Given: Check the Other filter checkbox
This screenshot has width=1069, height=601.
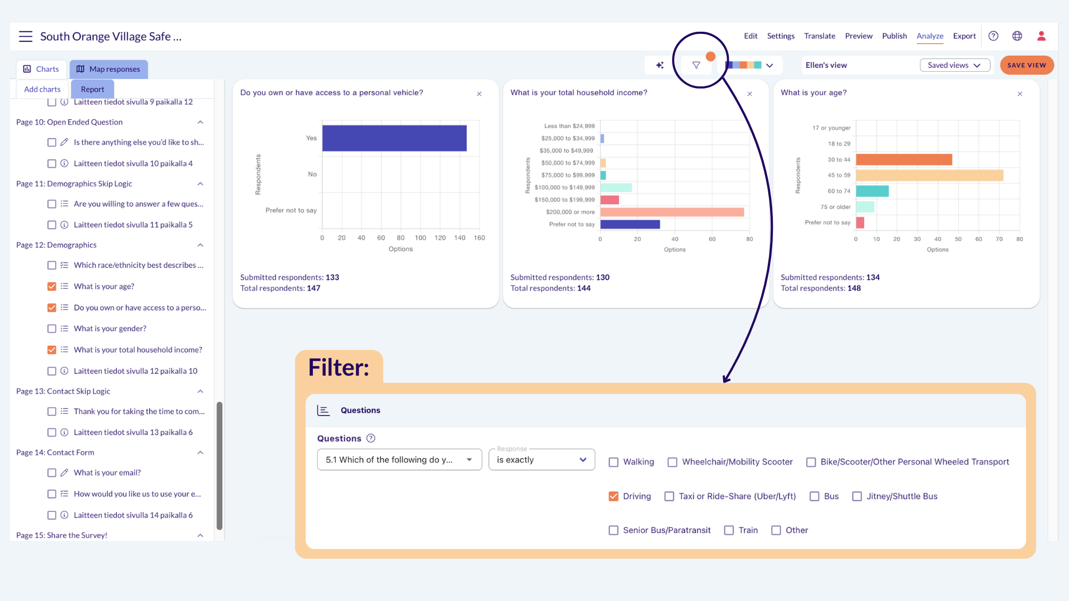Looking at the screenshot, I should 776,530.
